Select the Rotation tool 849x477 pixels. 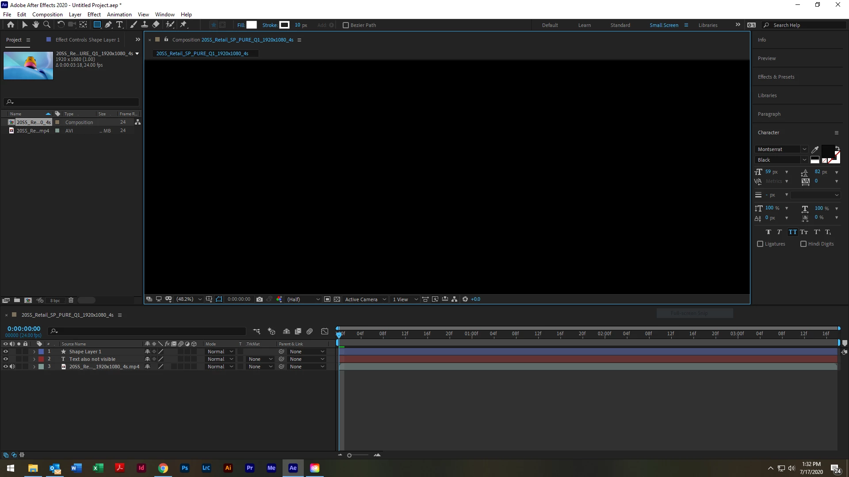[x=61, y=25]
